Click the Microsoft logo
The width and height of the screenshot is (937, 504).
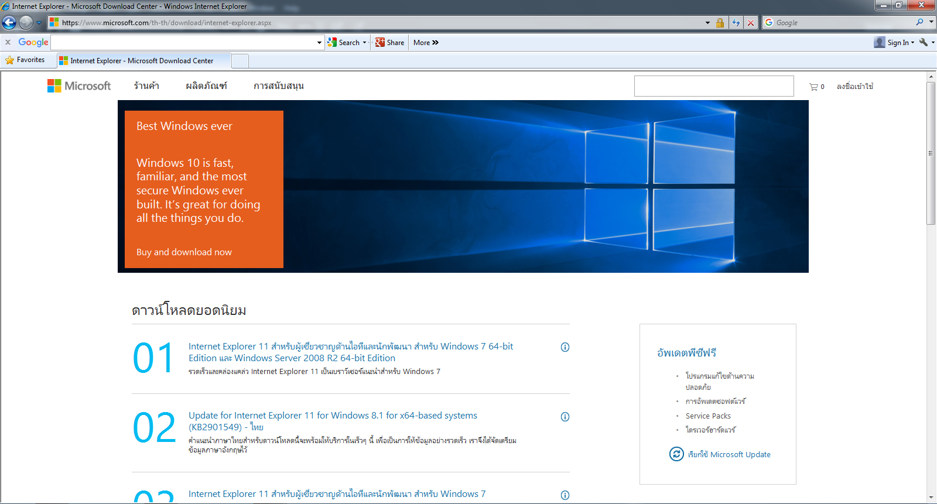pos(79,86)
